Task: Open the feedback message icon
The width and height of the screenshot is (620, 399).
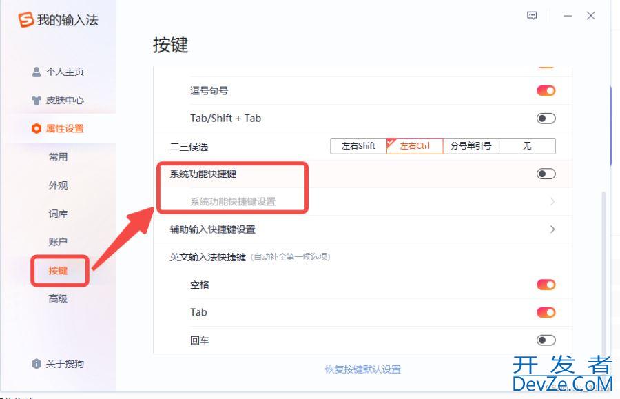Action: click(532, 16)
